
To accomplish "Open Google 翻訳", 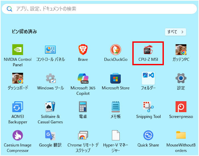I will tap(50, 135).
